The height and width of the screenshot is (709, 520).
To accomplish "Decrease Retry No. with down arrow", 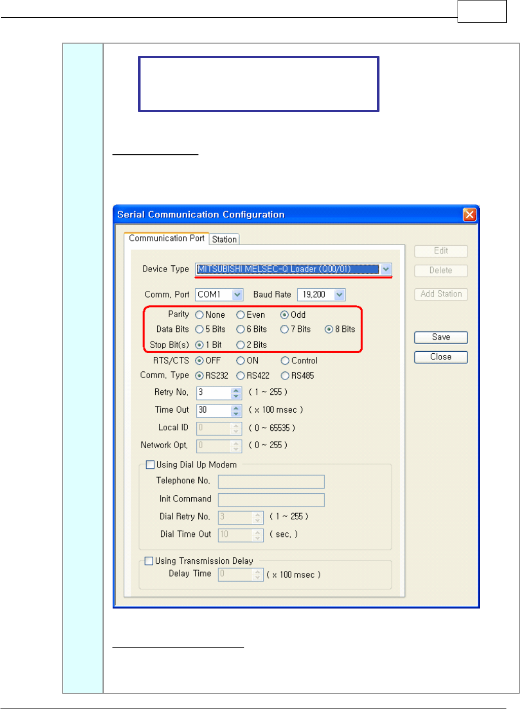I will click(x=236, y=396).
